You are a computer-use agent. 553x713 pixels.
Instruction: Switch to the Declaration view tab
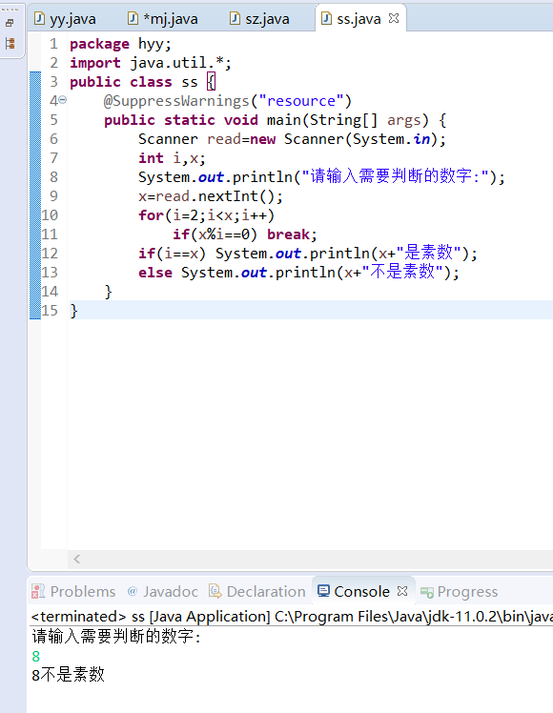(x=256, y=592)
